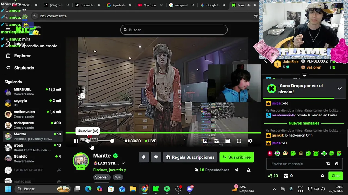Screen dimensions: 348x195
Task: Toggle follow heart button for Mantte
Action: tap(156, 157)
